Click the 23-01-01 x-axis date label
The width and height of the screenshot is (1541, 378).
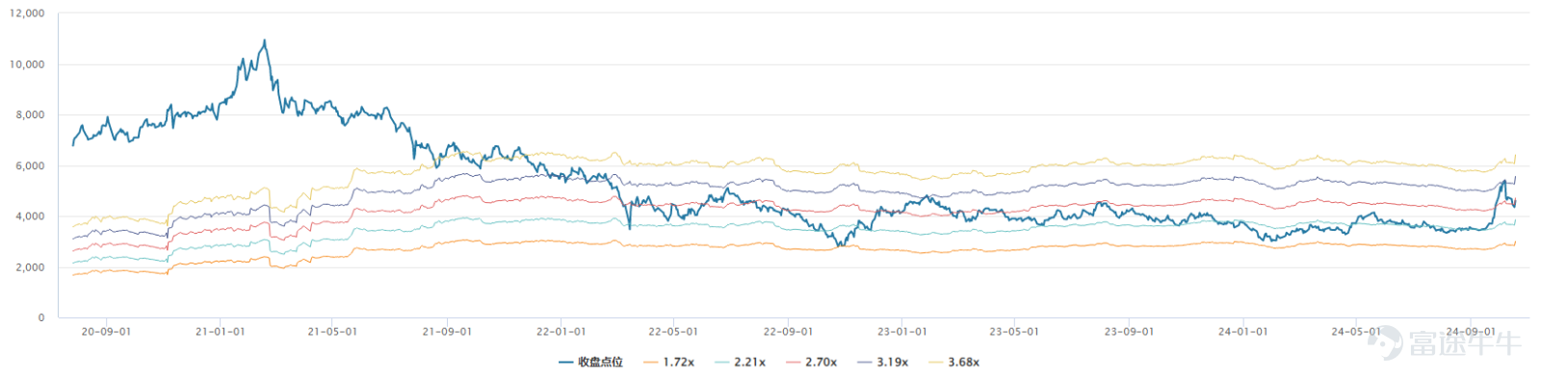click(x=902, y=332)
